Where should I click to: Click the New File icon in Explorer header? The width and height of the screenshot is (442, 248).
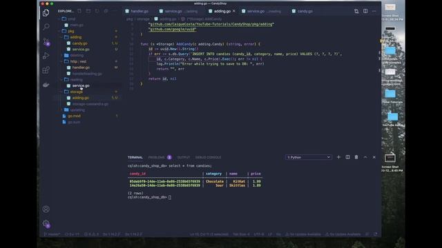79,11
